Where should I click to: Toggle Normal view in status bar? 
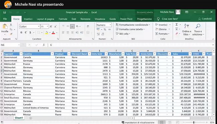click(162, 122)
